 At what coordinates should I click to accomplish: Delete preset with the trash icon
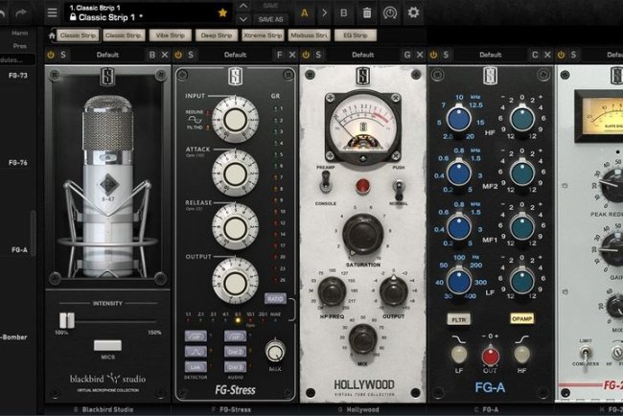tap(367, 12)
